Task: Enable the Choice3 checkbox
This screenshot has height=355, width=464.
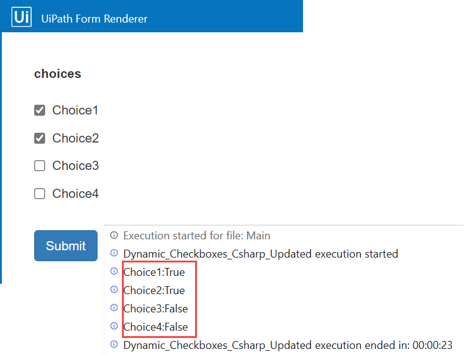Action: (40, 166)
